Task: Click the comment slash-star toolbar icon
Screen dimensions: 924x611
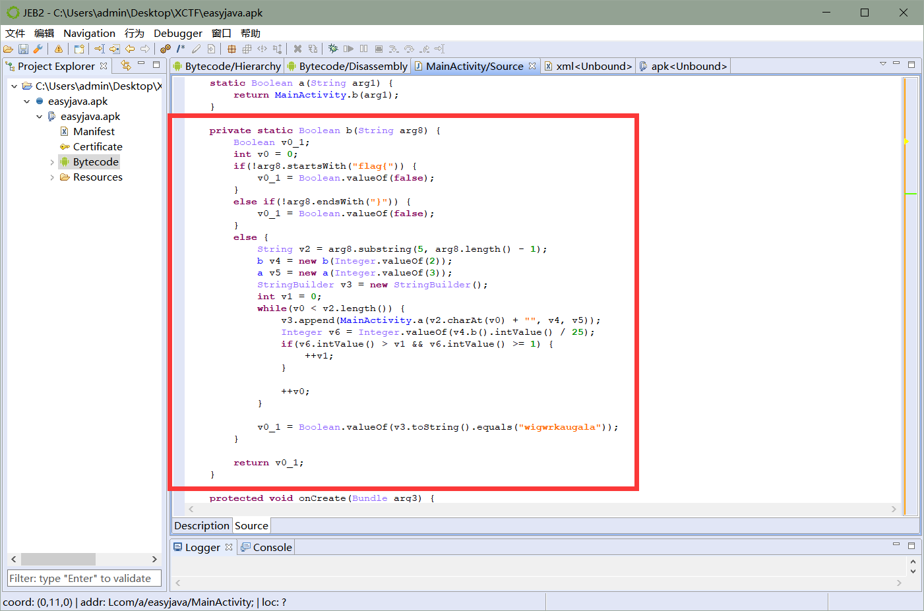Action: point(181,49)
